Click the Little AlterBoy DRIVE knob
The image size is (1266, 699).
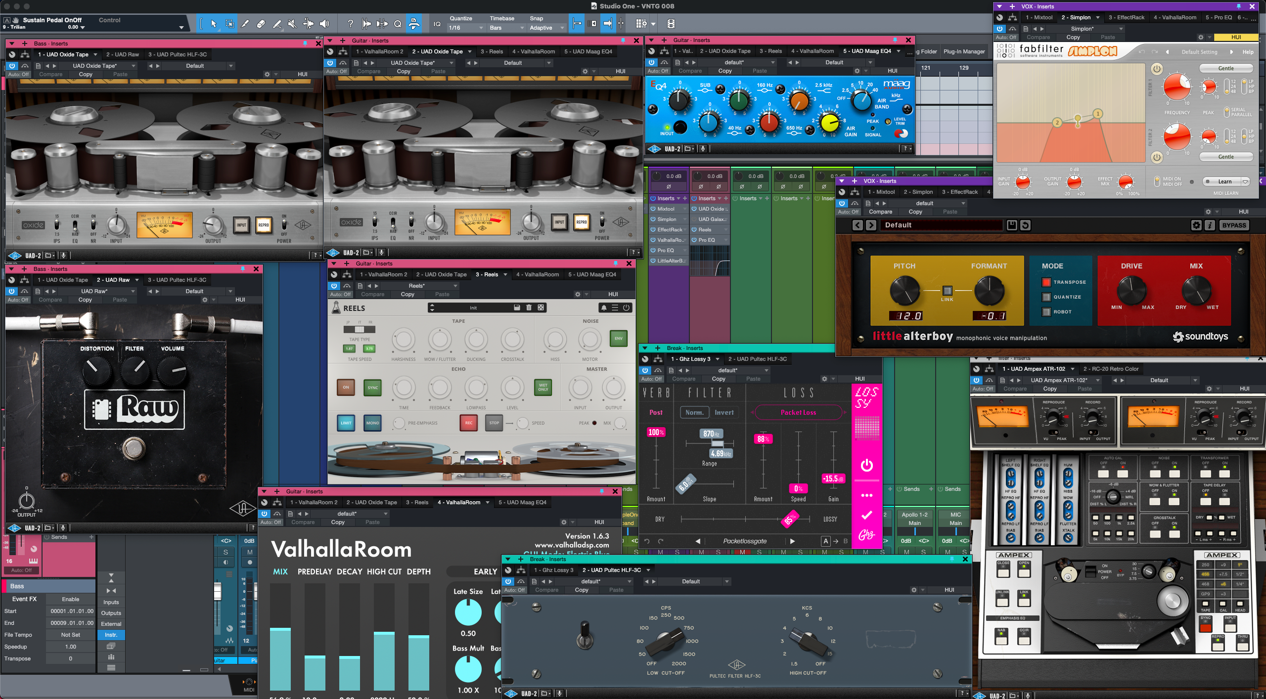[1131, 290]
